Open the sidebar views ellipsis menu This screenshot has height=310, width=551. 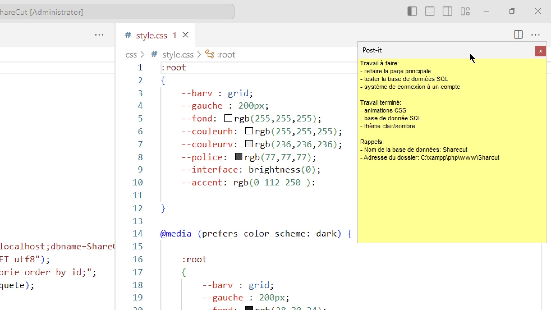coord(99,35)
